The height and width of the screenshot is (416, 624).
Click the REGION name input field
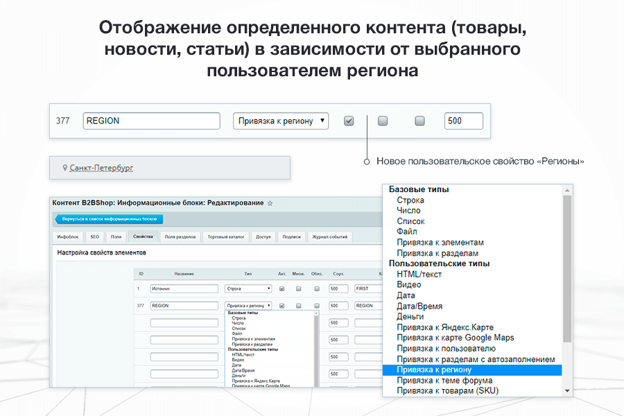click(153, 121)
